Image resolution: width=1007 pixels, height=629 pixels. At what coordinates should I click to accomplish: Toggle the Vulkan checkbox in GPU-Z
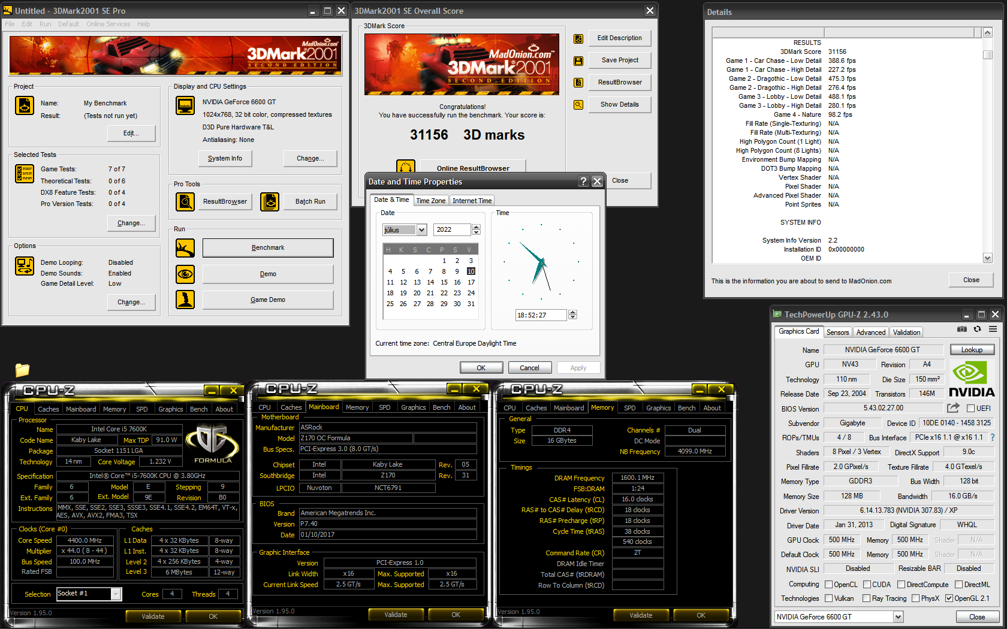[828, 598]
